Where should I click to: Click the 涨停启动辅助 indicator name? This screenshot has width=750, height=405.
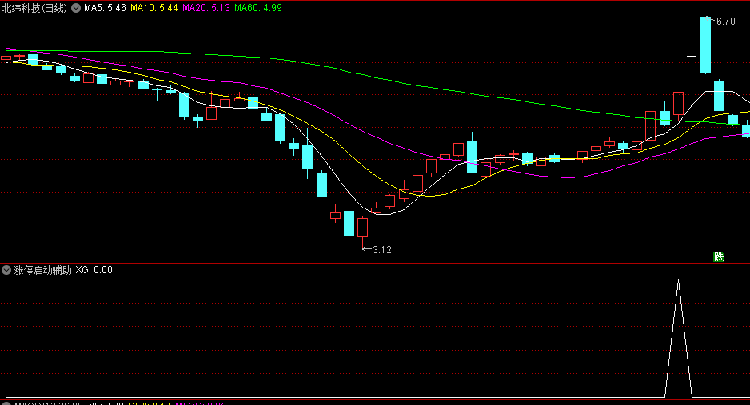(x=43, y=270)
